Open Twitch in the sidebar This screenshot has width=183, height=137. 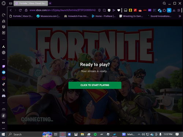[x=4, y=66]
